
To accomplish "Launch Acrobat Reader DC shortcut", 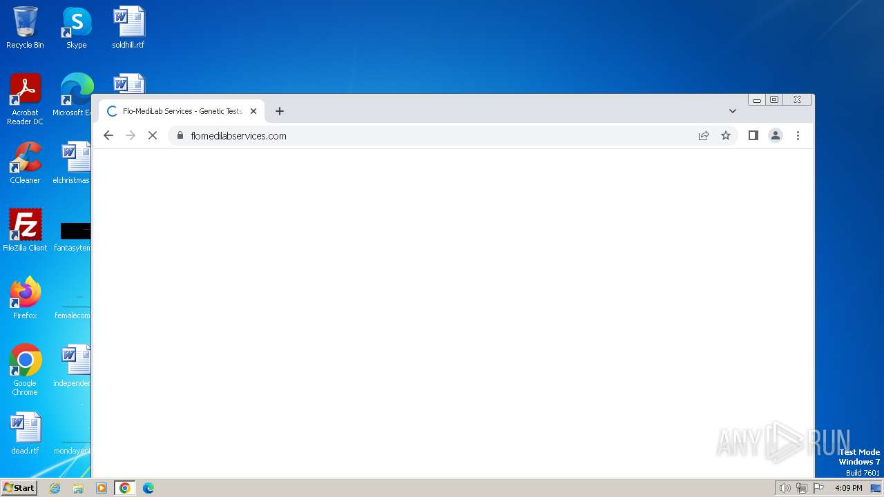I will pos(25,99).
